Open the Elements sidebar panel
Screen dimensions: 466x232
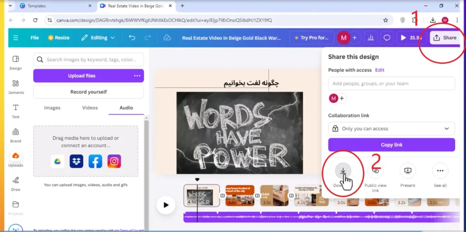tap(15, 87)
